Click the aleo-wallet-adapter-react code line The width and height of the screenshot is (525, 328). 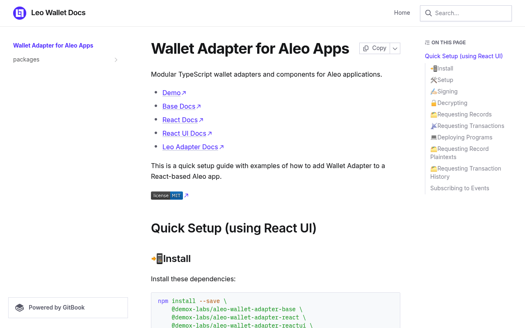click(239, 317)
